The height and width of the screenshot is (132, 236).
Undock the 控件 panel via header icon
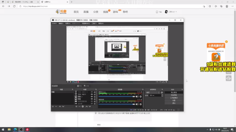point(182,89)
